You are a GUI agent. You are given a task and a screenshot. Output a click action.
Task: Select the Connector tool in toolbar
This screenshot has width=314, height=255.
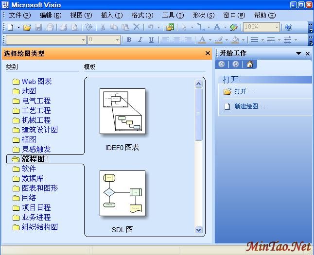click(x=200, y=27)
